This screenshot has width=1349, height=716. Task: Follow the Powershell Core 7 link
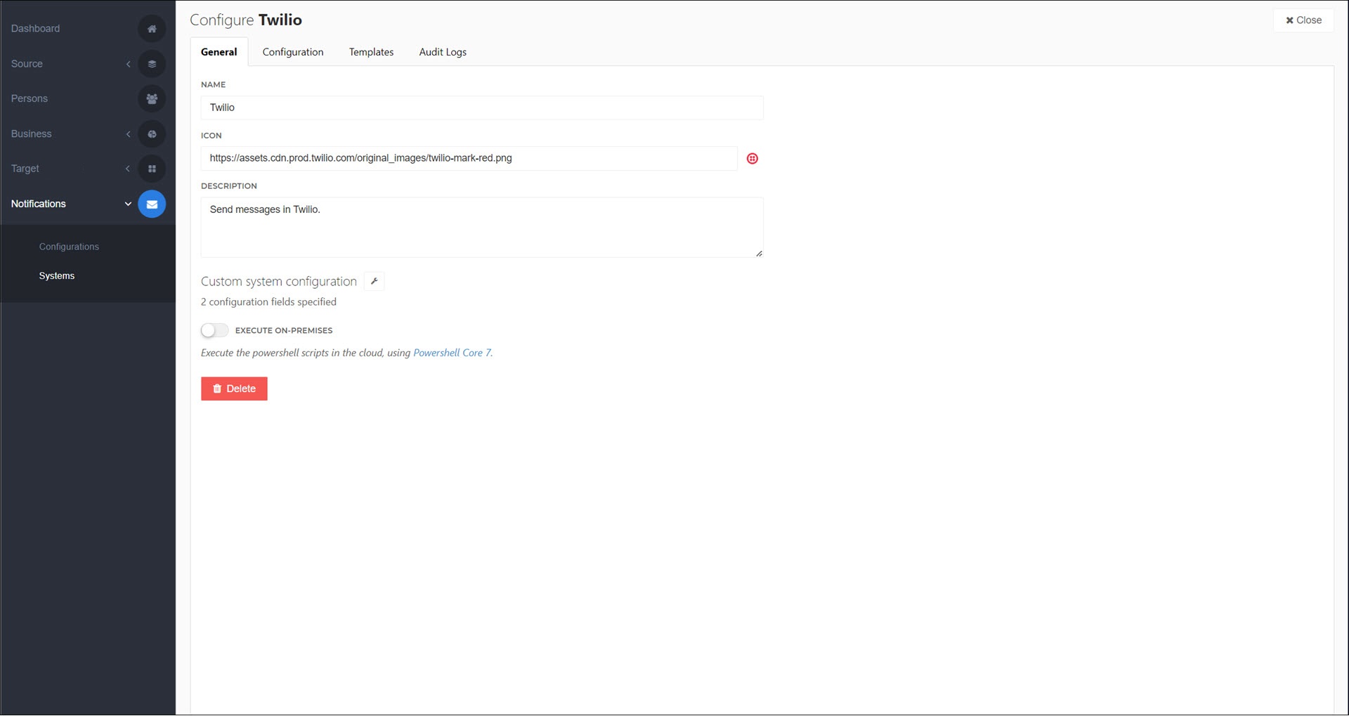click(452, 353)
